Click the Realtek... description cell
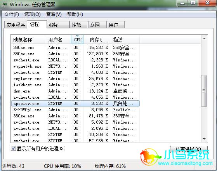 (124, 110)
